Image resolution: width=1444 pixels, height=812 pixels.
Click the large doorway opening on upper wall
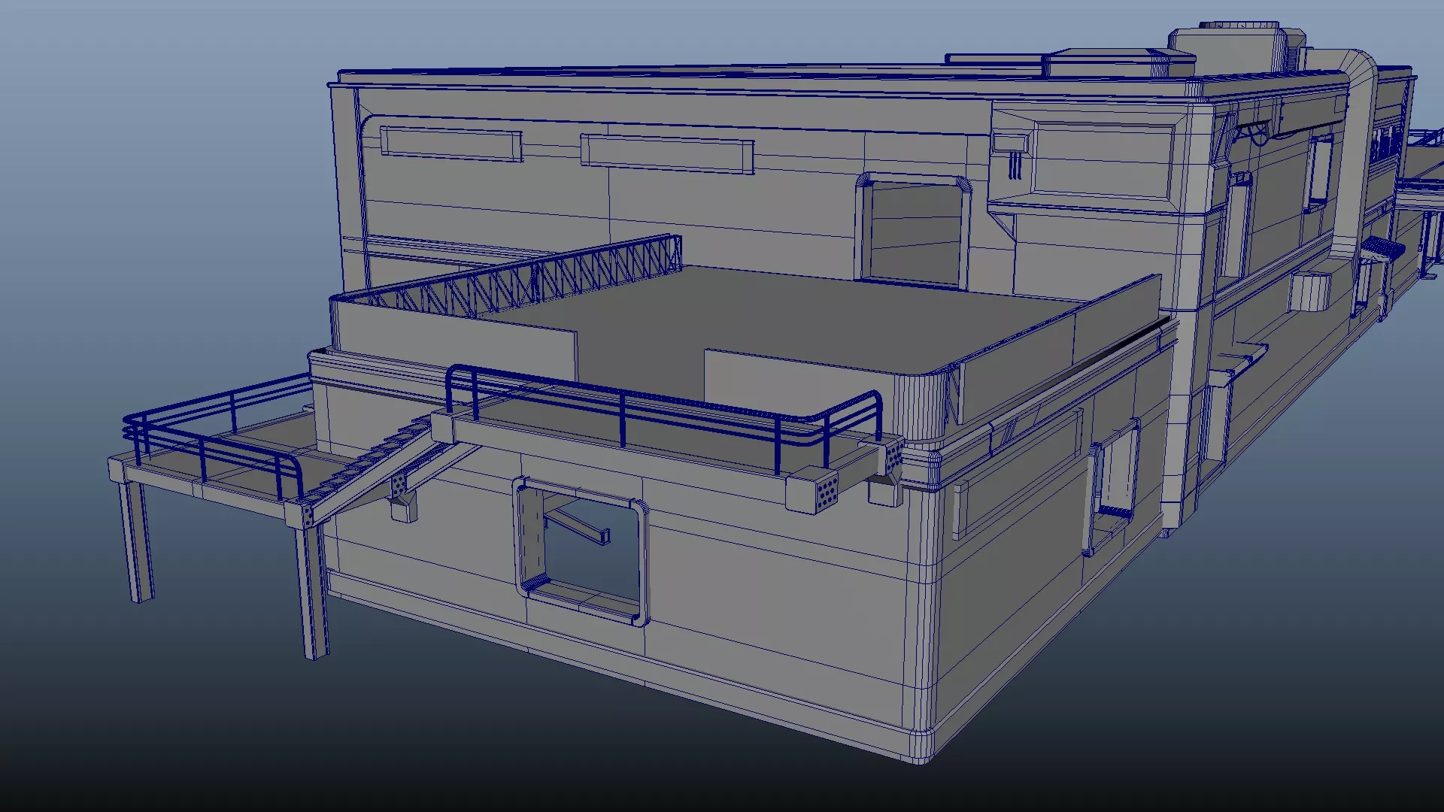[x=915, y=232]
